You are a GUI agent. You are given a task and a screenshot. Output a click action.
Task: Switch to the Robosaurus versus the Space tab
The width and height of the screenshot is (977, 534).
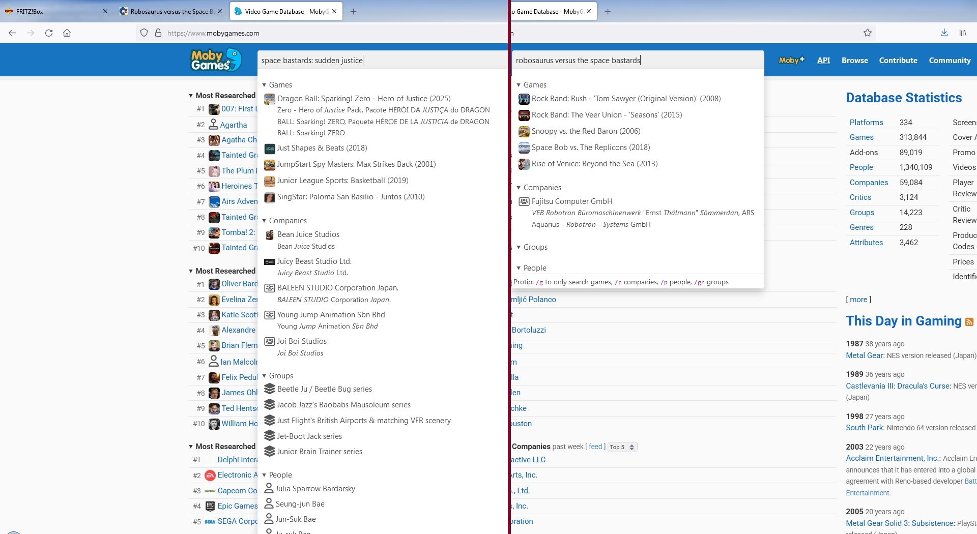[169, 11]
